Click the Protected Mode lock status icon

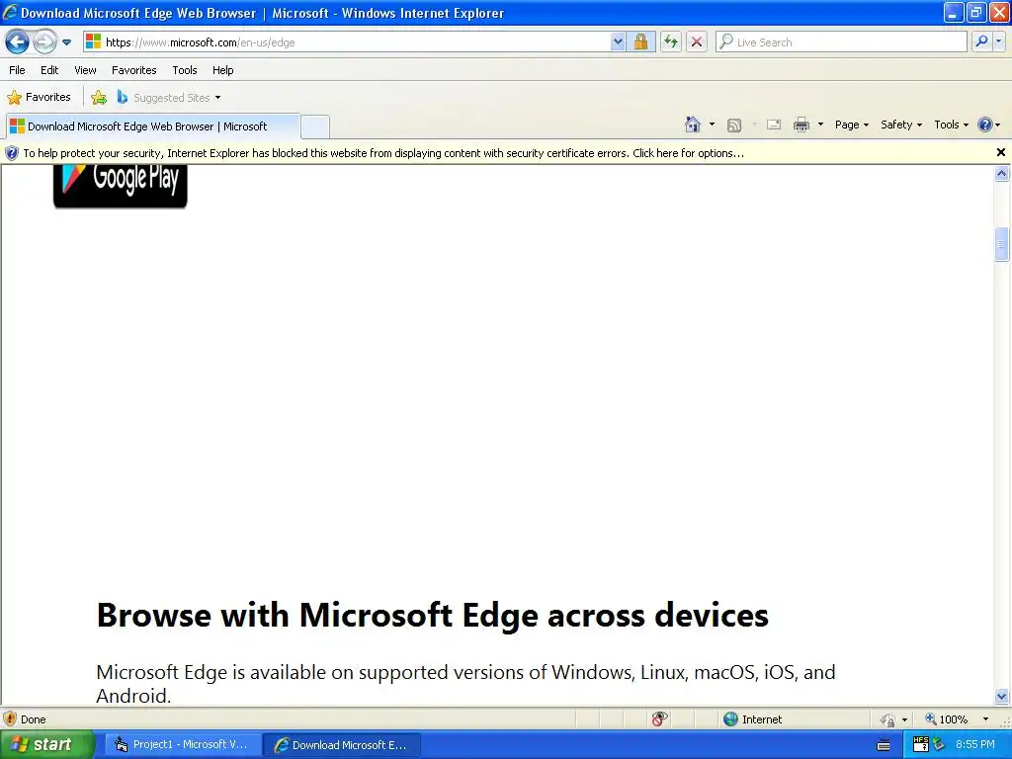pos(887,719)
